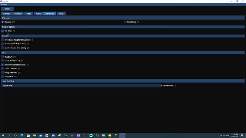
Task: Click the Done button
Action: pyautogui.click(x=7, y=9)
